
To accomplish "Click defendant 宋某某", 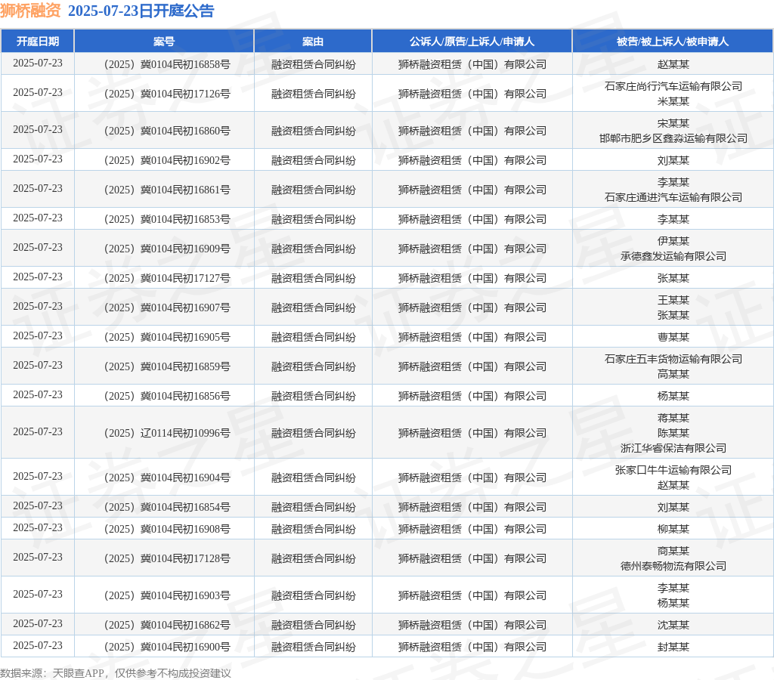I will (x=673, y=123).
